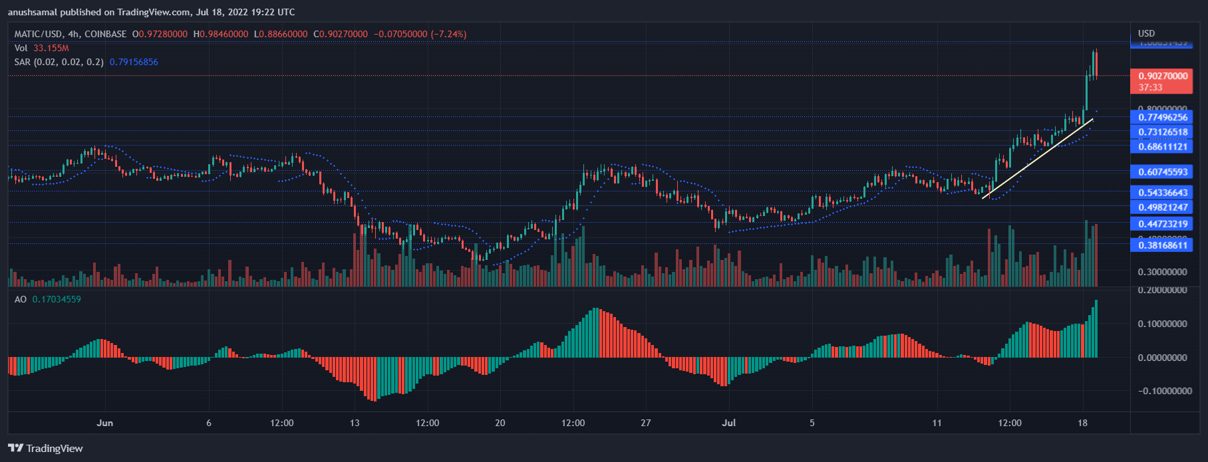The width and height of the screenshot is (1208, 462).
Task: Click the Vol indicator label
Action: click(x=21, y=48)
